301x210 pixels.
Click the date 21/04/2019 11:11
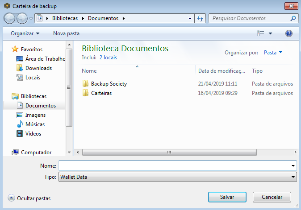click(x=217, y=84)
